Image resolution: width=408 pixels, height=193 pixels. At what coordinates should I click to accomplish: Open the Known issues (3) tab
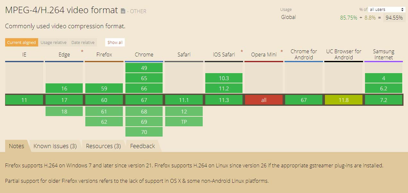point(55,146)
